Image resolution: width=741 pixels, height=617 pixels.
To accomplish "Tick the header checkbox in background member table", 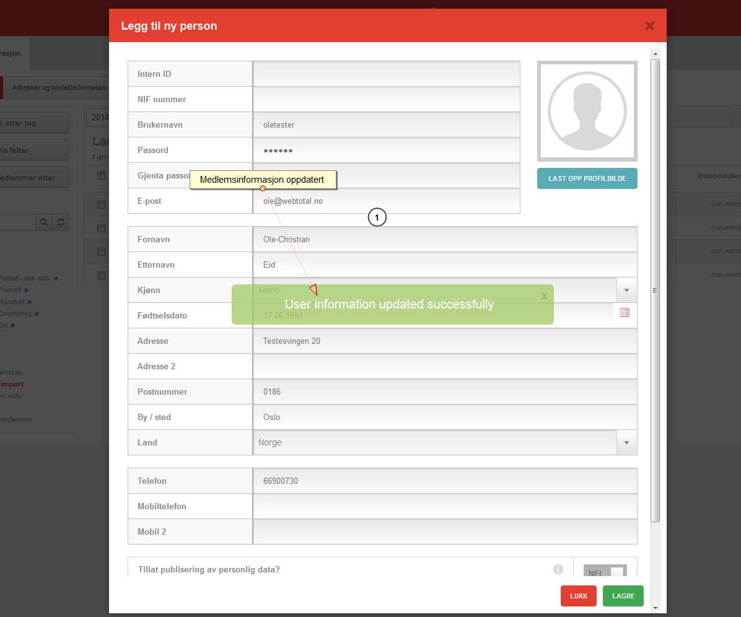I will [x=101, y=176].
